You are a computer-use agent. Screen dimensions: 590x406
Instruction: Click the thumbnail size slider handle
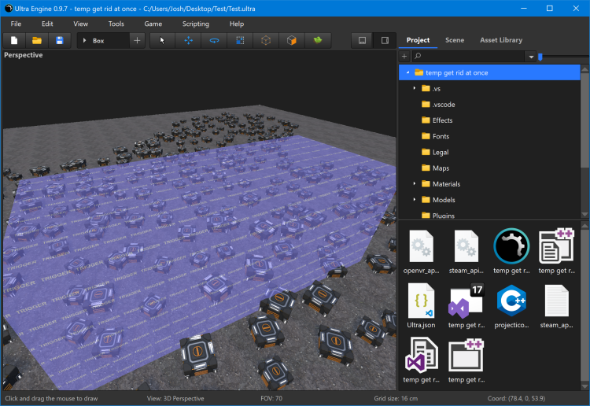pos(540,57)
